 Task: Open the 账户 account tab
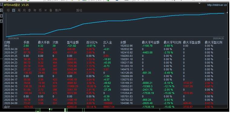tap(58, 10)
